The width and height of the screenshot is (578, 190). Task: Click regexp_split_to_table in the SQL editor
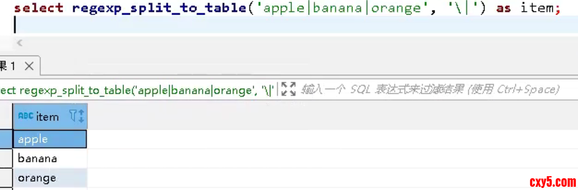click(x=160, y=9)
